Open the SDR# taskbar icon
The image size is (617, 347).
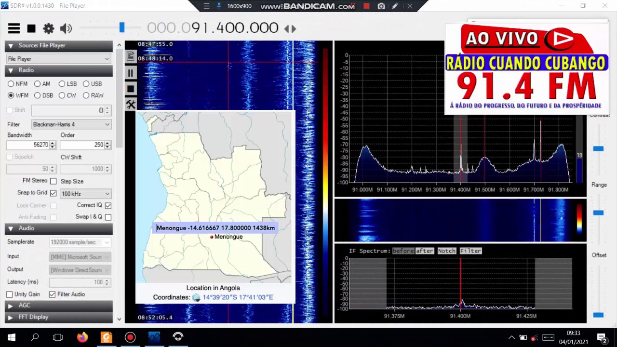tap(154, 337)
